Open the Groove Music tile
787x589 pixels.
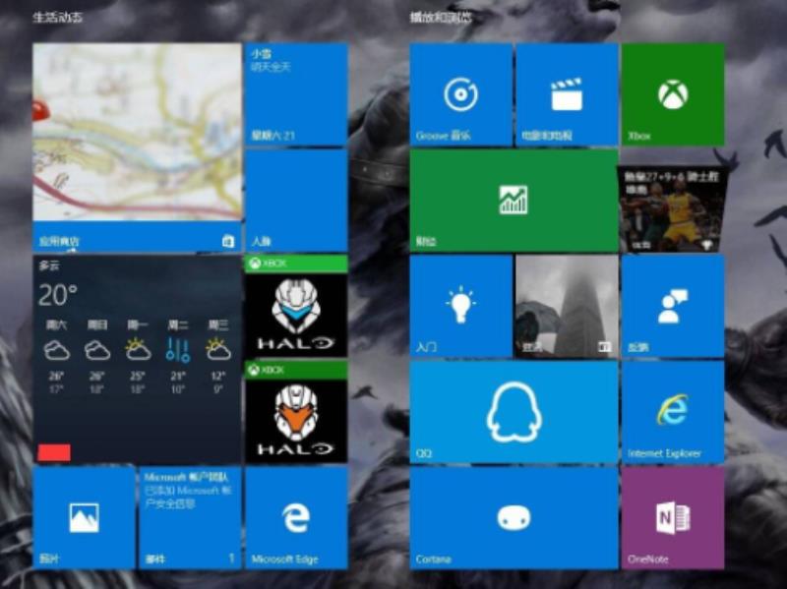[460, 94]
